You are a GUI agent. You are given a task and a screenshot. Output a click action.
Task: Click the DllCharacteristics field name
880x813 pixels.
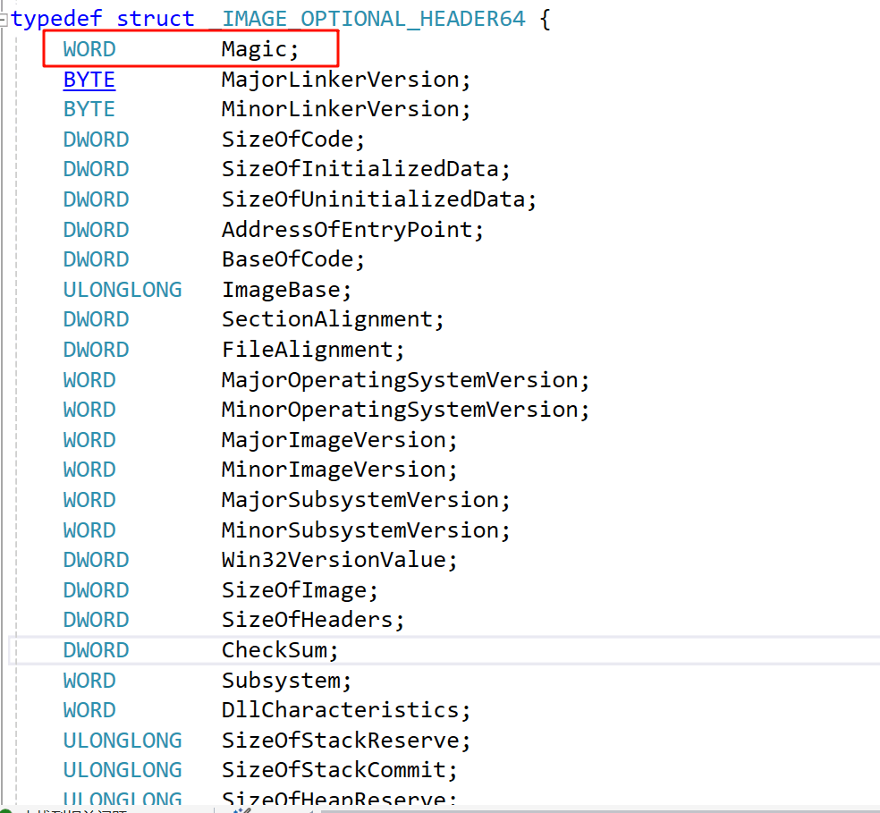[x=340, y=710]
